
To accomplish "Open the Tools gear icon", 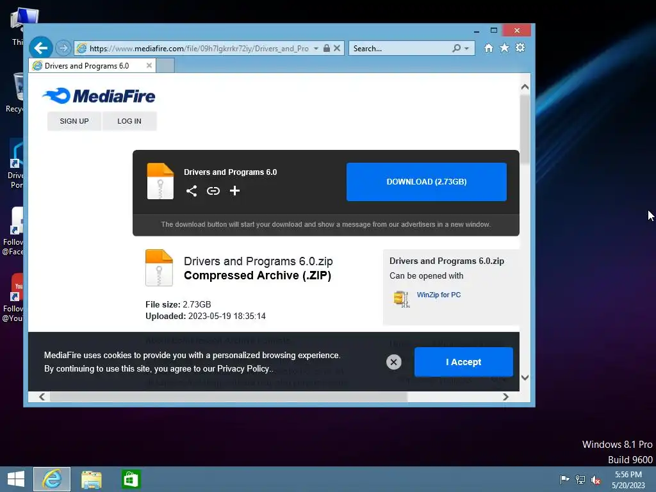I will click(520, 47).
